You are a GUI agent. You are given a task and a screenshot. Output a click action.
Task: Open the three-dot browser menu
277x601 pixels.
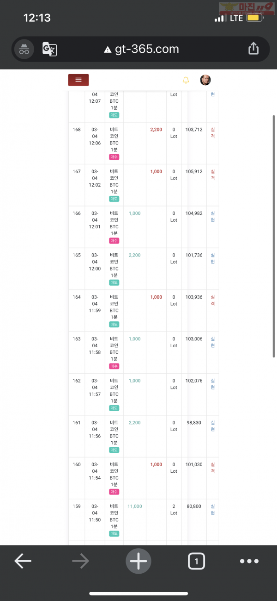tap(249, 561)
